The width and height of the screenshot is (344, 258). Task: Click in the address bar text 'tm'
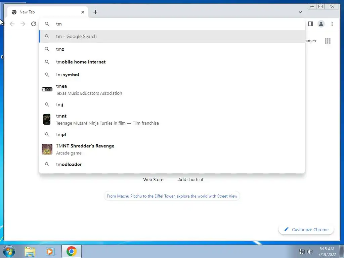tap(59, 24)
